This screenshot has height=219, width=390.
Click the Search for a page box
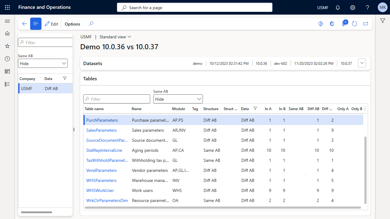pyautogui.click(x=194, y=8)
